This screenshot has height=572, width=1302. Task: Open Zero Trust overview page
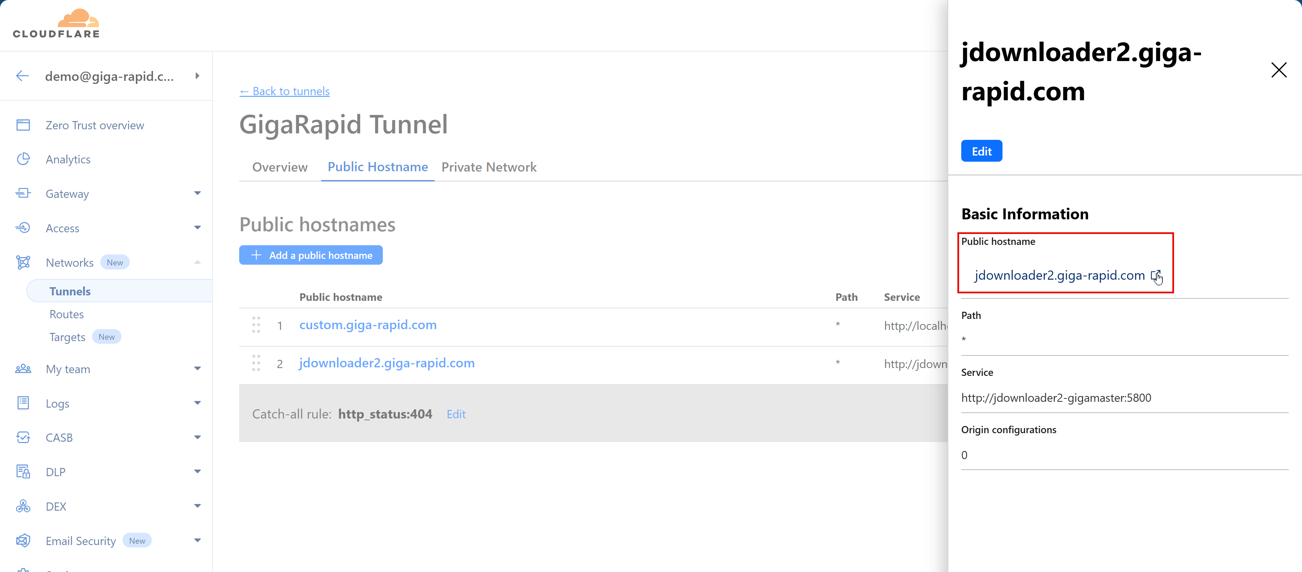click(95, 125)
